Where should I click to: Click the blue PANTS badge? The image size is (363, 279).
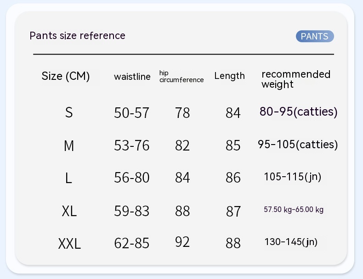point(315,36)
